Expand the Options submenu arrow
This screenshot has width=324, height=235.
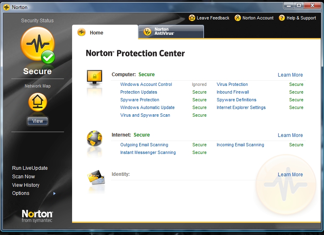54,193
